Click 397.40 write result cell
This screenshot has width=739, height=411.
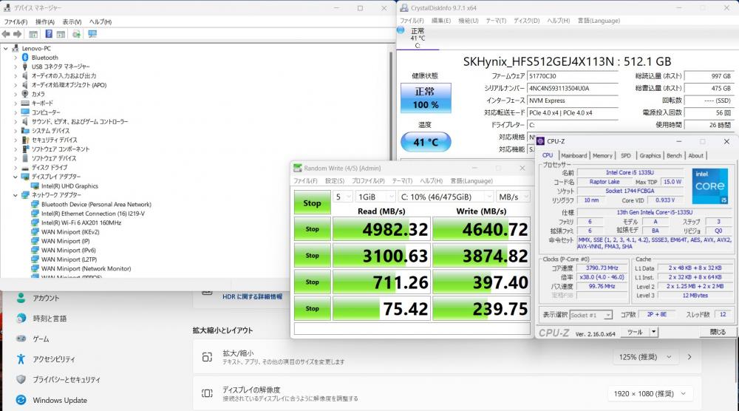point(481,282)
